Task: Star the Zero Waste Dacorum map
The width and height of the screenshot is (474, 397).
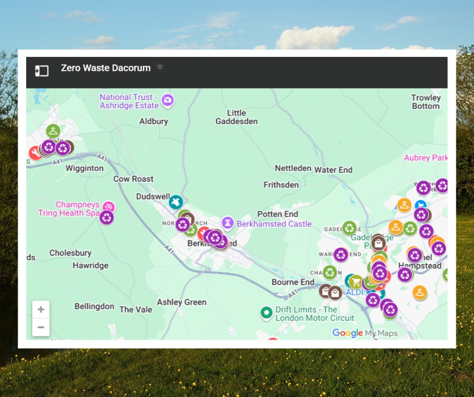Action: pyautogui.click(x=160, y=67)
